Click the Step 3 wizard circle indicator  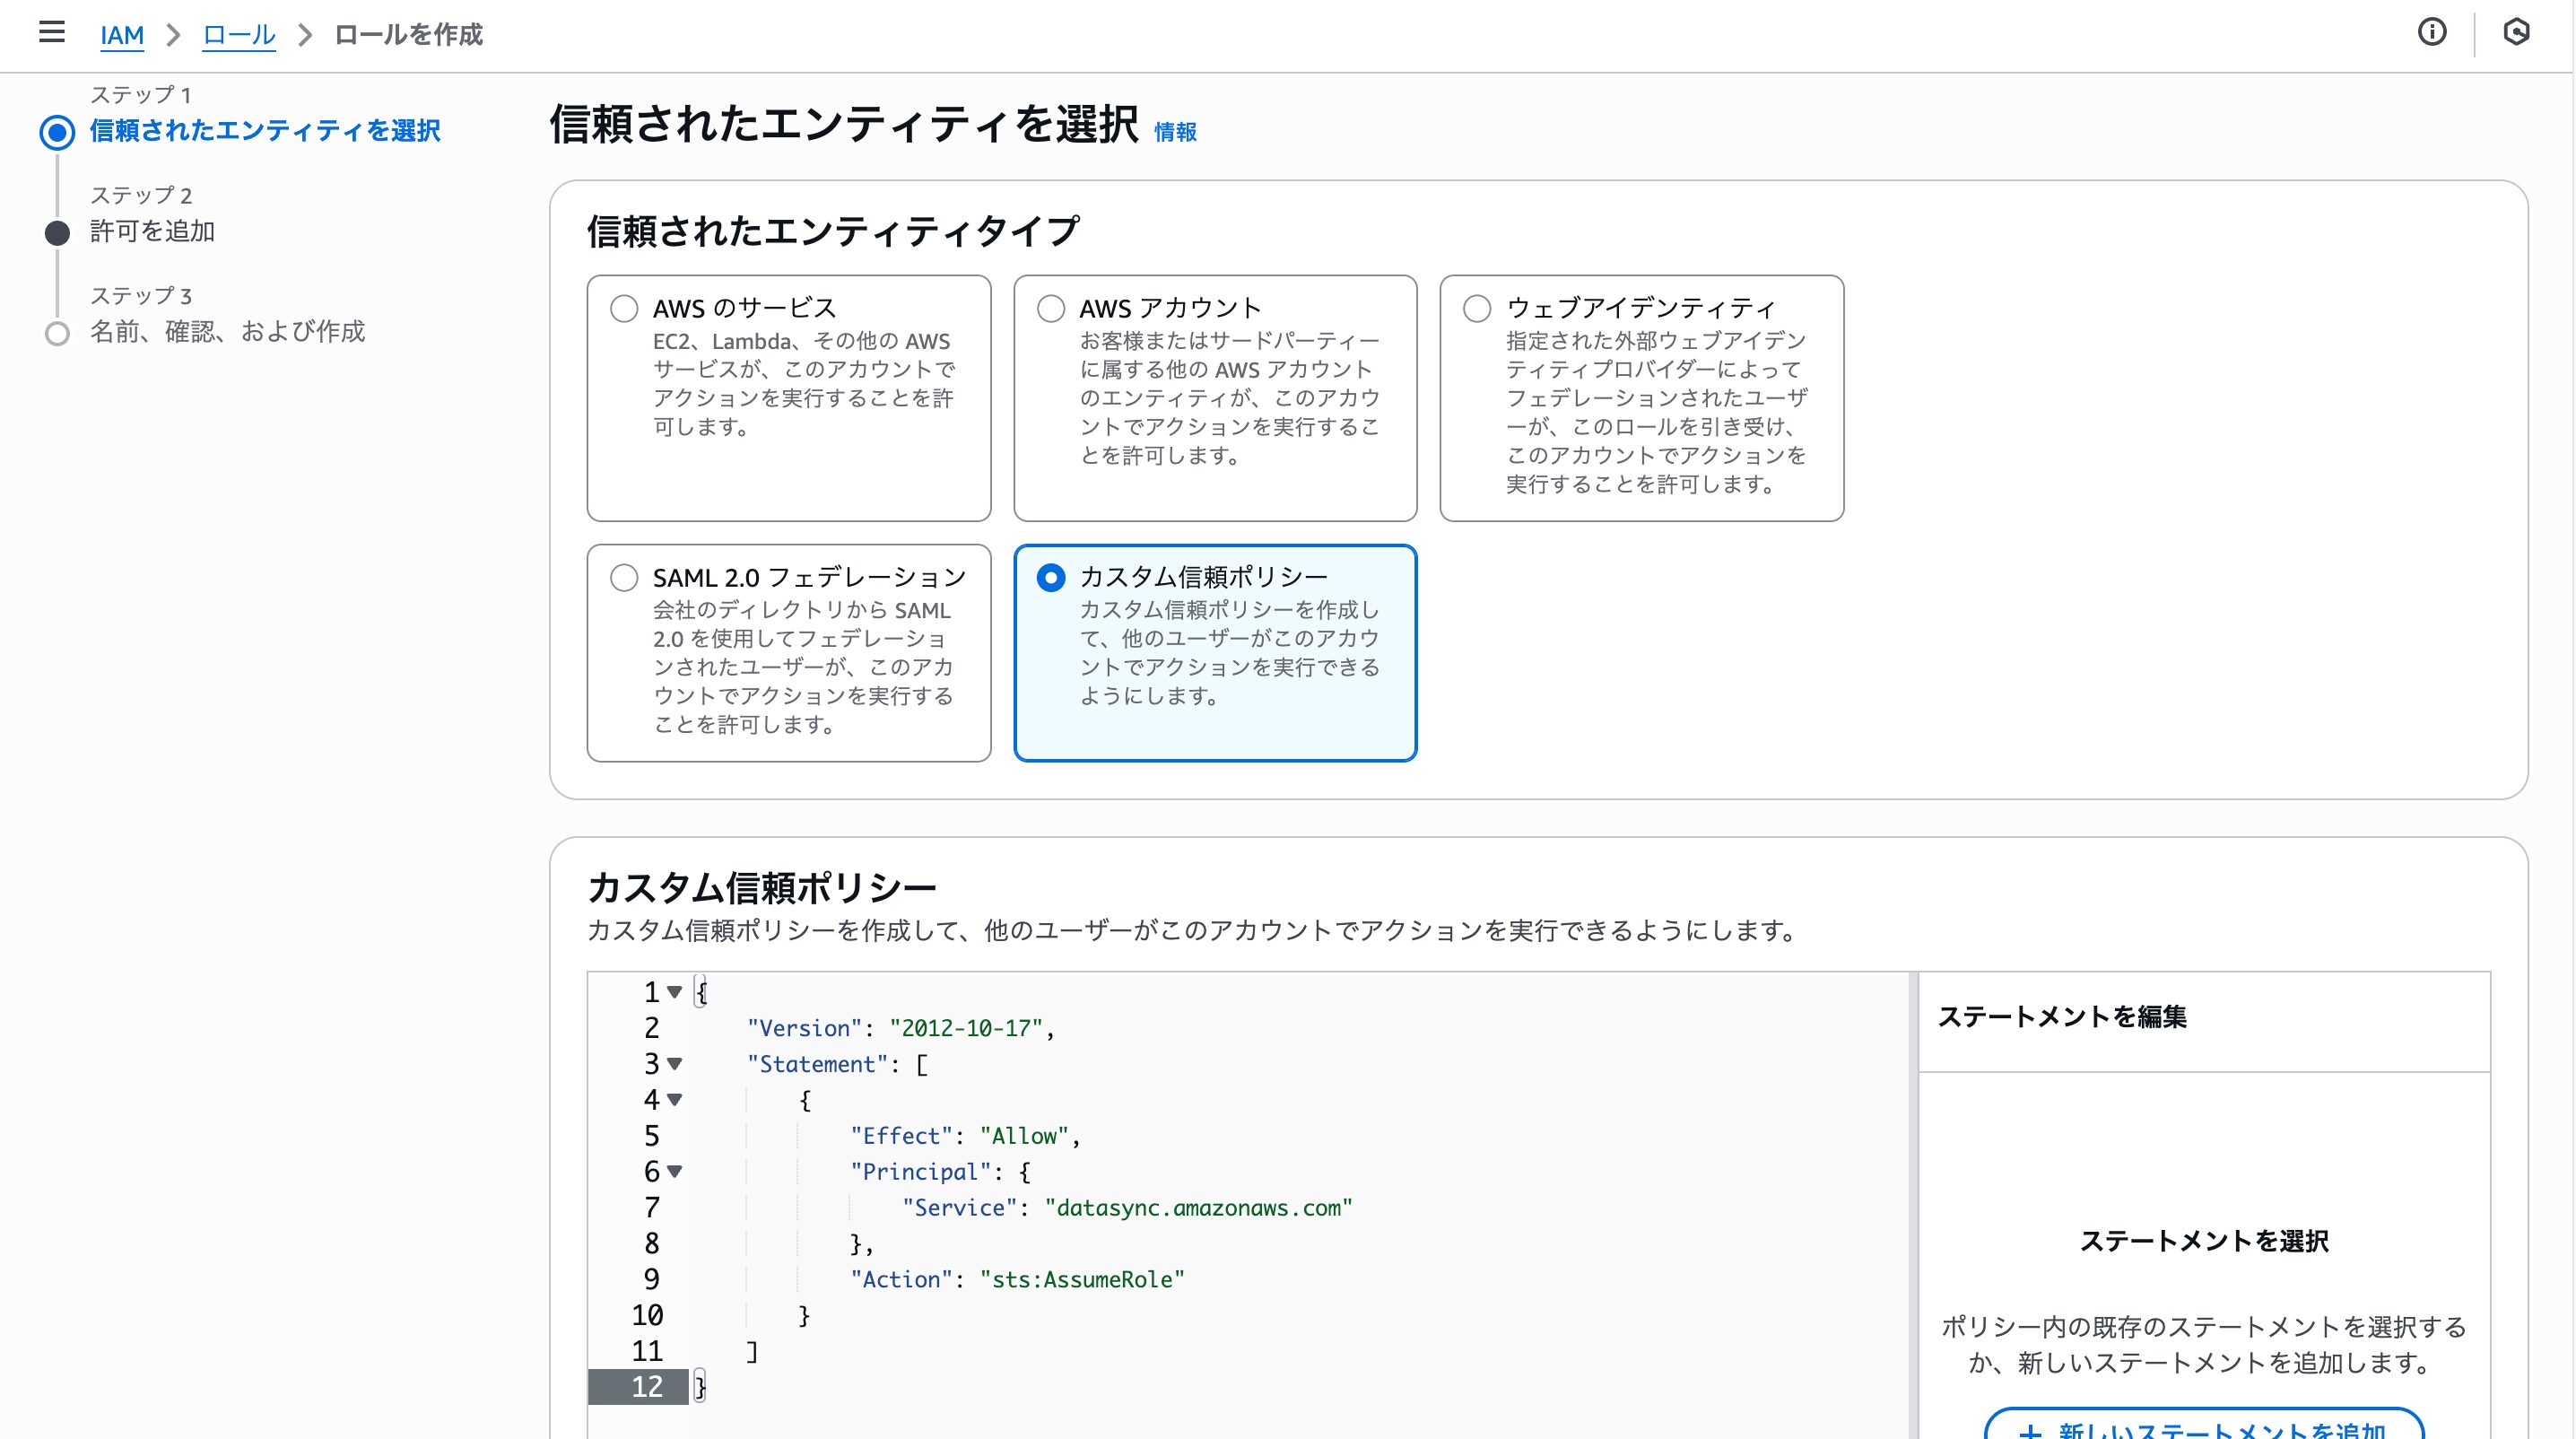57,334
